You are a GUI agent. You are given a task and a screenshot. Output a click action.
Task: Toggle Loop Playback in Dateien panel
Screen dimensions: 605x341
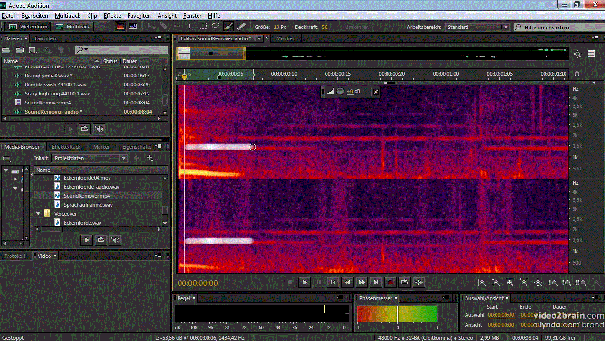(x=85, y=128)
